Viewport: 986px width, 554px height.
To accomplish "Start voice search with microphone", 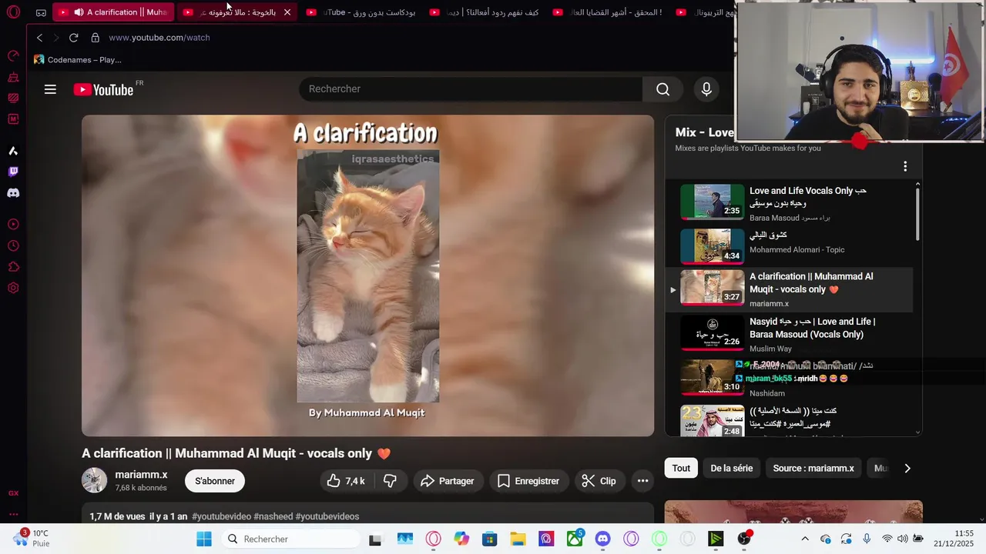I will [x=706, y=89].
